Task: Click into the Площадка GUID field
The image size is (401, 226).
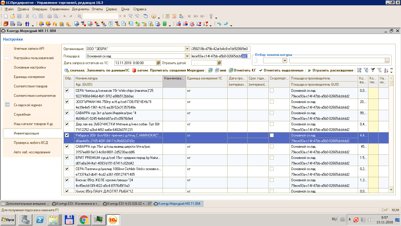Action: [x=220, y=56]
